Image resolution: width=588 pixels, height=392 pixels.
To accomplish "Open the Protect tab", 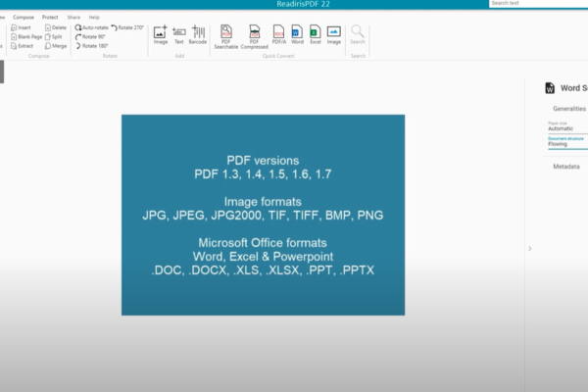I will coord(50,17).
